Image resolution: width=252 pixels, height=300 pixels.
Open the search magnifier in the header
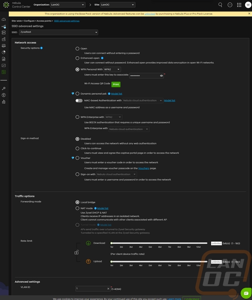220,5
